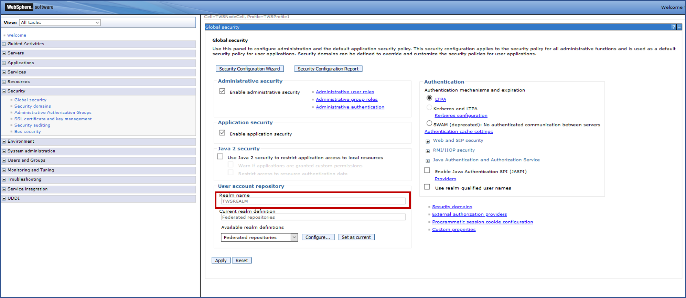This screenshot has height=298, width=686.
Task: Open the View All tasks dropdown
Action: [60, 23]
